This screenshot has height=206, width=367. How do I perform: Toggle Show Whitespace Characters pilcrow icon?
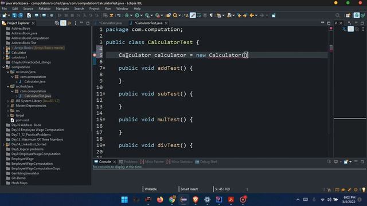coord(211,15)
